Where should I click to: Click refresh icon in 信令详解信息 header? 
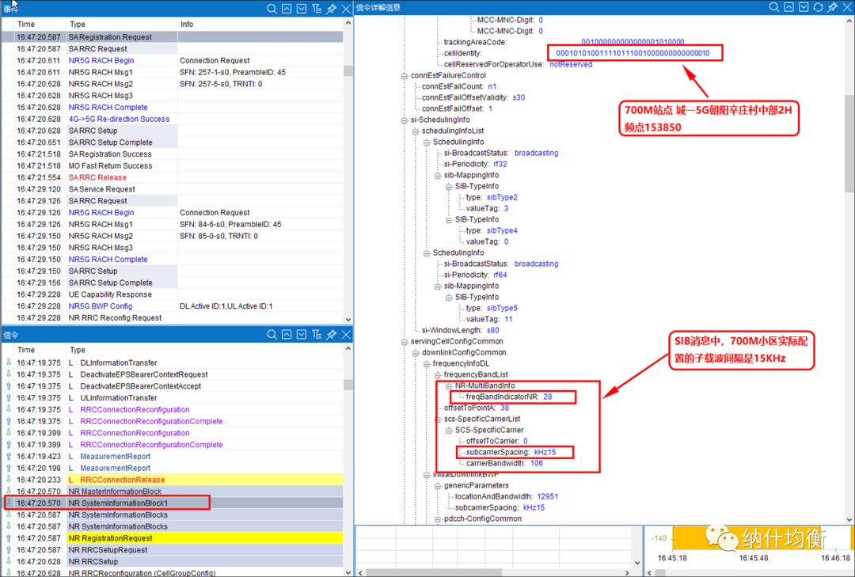pos(818,7)
